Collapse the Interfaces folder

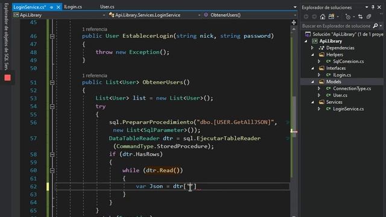pyautogui.click(x=312, y=68)
